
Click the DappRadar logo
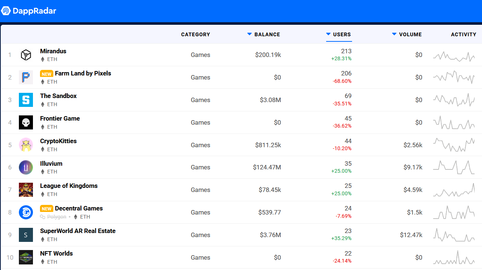(29, 11)
